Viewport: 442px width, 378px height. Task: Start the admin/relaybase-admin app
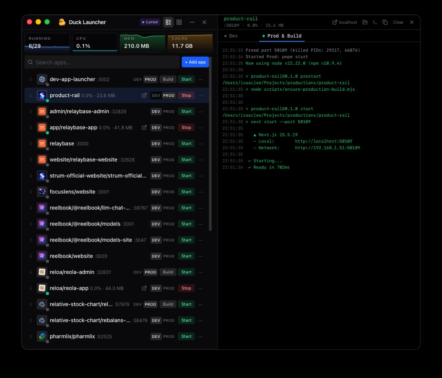[186, 111]
